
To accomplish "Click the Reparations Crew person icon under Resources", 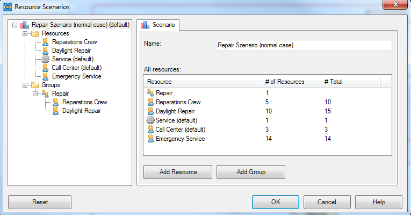I will point(45,42).
